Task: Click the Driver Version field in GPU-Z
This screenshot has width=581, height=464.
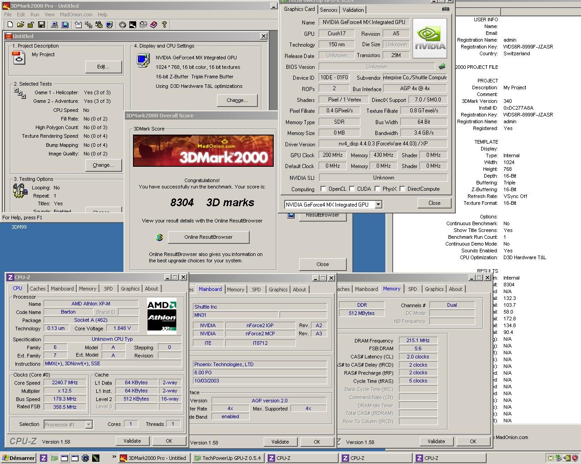Action: click(383, 144)
